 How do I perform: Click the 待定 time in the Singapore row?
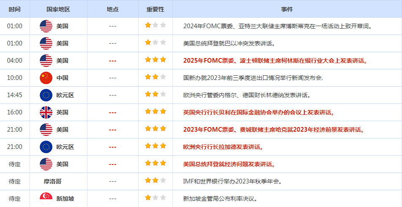click(x=15, y=199)
